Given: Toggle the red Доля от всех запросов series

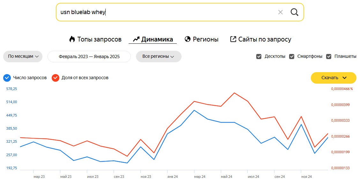Looking at the screenshot, I should pyautogui.click(x=56, y=78).
